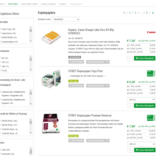This screenshot has height=156, width=156.
Task: Click the Canon brand logo
Action: point(151,32)
